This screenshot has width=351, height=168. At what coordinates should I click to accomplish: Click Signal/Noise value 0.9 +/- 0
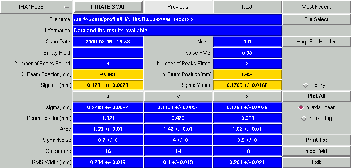(x=247, y=140)
